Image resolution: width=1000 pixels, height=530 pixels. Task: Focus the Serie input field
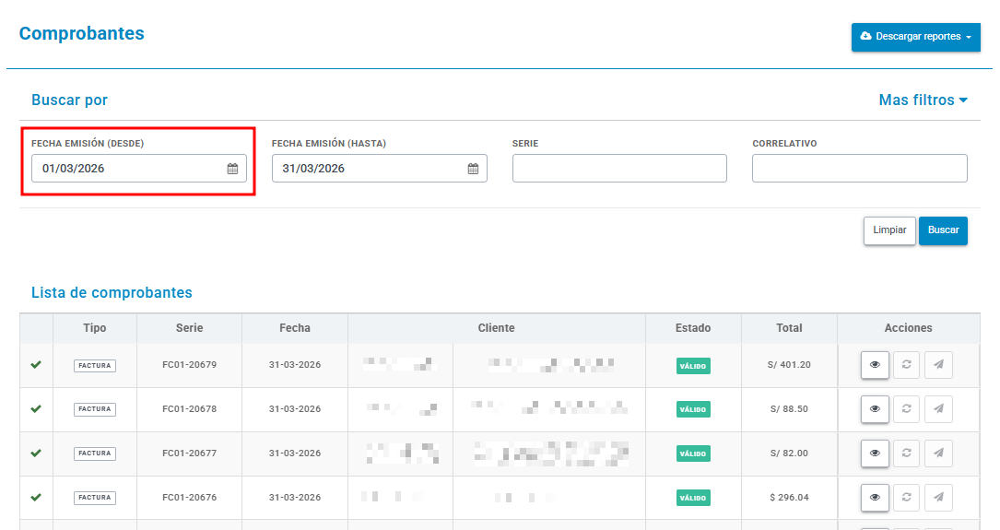point(619,169)
